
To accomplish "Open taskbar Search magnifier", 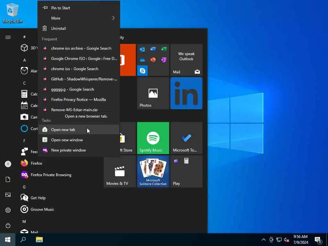I will [x=23, y=240].
